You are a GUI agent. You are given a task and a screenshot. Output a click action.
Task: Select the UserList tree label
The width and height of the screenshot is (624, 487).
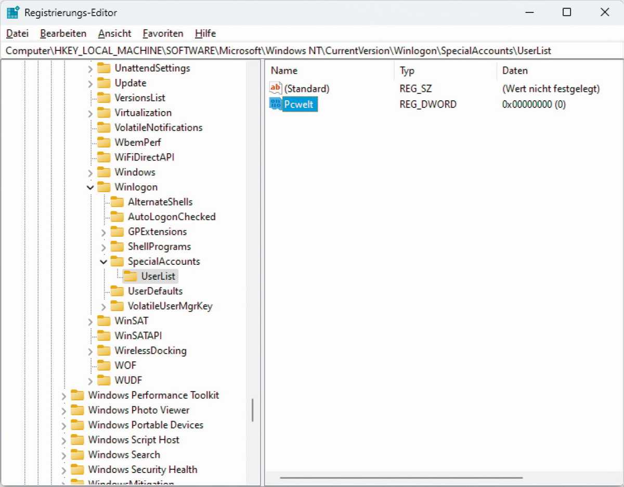coord(158,276)
